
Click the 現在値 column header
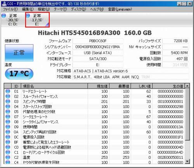[x=99, y=86]
